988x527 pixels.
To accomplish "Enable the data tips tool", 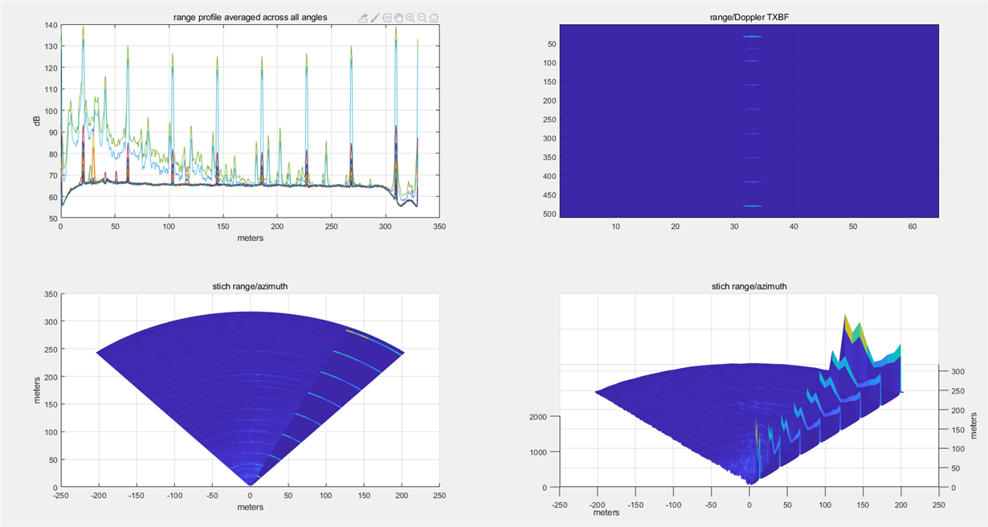I will pyautogui.click(x=387, y=17).
